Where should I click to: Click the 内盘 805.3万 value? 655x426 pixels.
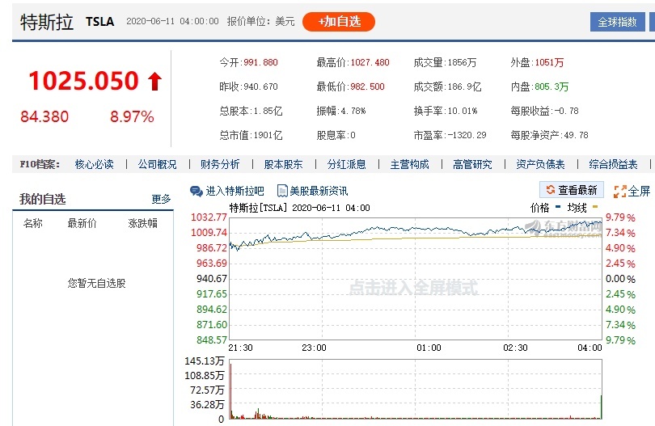click(551, 86)
